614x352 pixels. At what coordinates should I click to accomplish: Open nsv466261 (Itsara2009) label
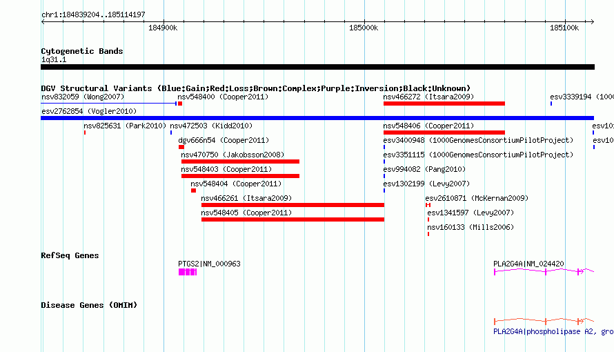click(x=246, y=198)
